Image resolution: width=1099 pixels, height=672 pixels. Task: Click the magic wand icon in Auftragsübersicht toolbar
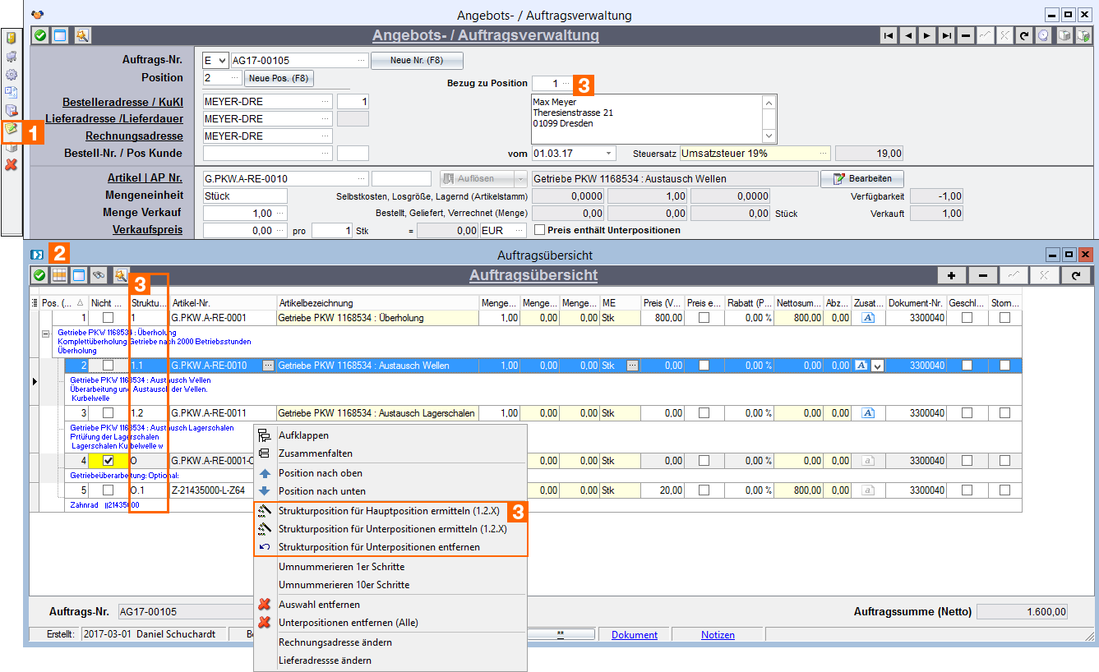coord(121,274)
